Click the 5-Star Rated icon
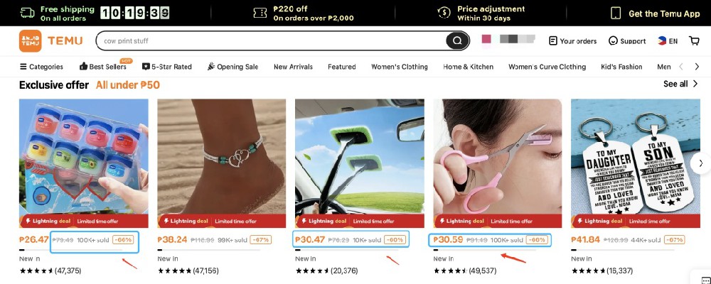711x284 pixels. click(146, 67)
